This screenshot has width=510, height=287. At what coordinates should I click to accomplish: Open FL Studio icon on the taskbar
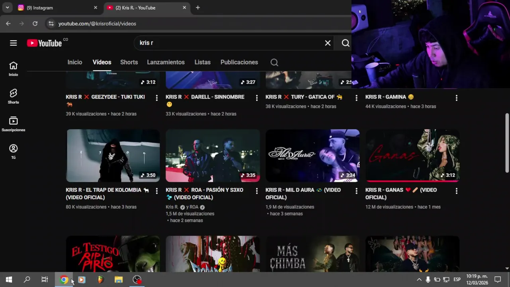coord(100,280)
